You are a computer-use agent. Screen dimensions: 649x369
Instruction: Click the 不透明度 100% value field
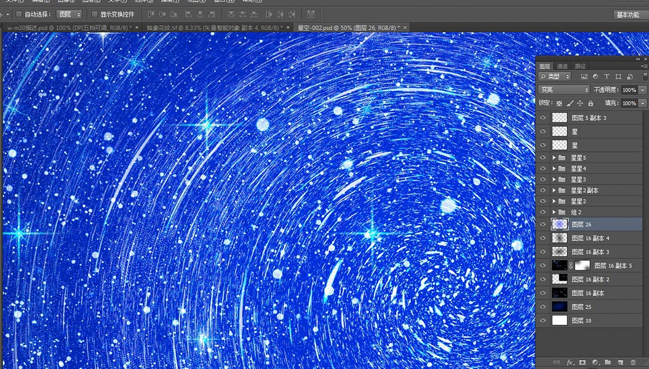pyautogui.click(x=629, y=90)
